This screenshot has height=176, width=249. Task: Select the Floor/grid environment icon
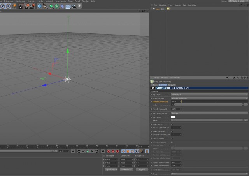[x=68, y=7]
